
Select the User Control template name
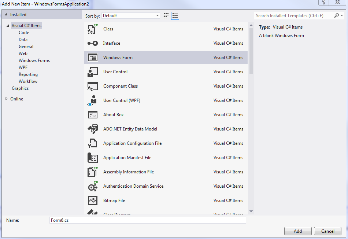115,72
